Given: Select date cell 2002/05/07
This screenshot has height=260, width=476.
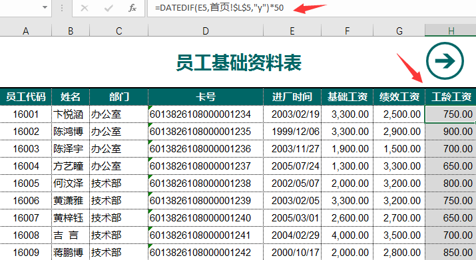Looking at the screenshot, I should [292, 184].
